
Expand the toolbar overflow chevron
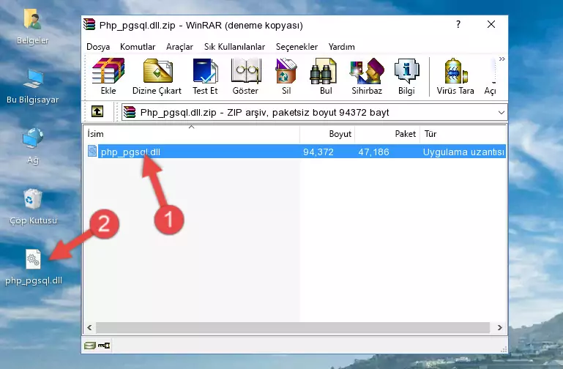(502, 59)
